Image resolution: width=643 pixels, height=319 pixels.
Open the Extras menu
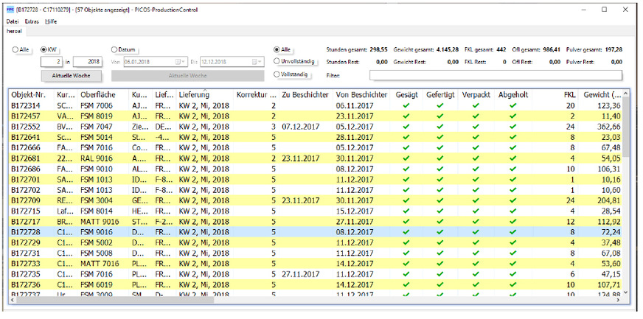[32, 21]
